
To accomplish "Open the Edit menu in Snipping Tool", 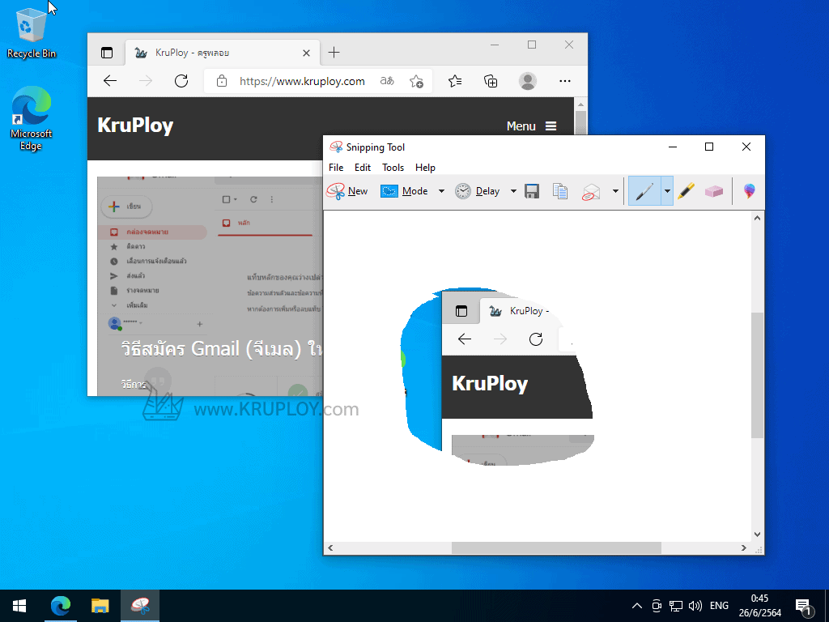I will (362, 168).
